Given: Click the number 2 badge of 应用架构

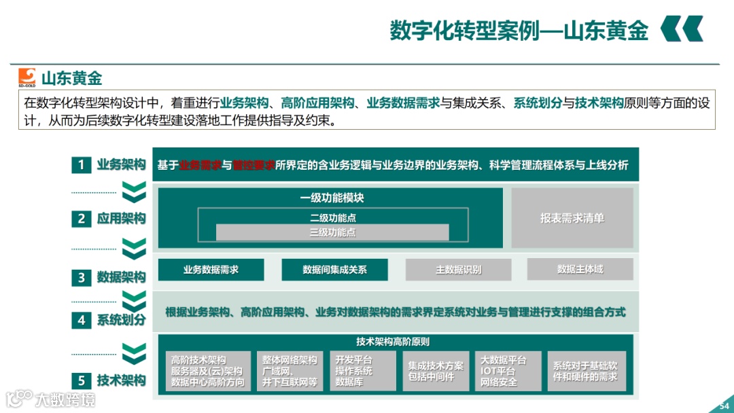Looking at the screenshot, I should pos(81,219).
